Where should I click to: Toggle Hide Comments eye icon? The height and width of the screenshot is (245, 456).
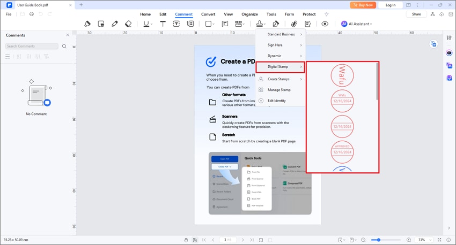pos(325,24)
